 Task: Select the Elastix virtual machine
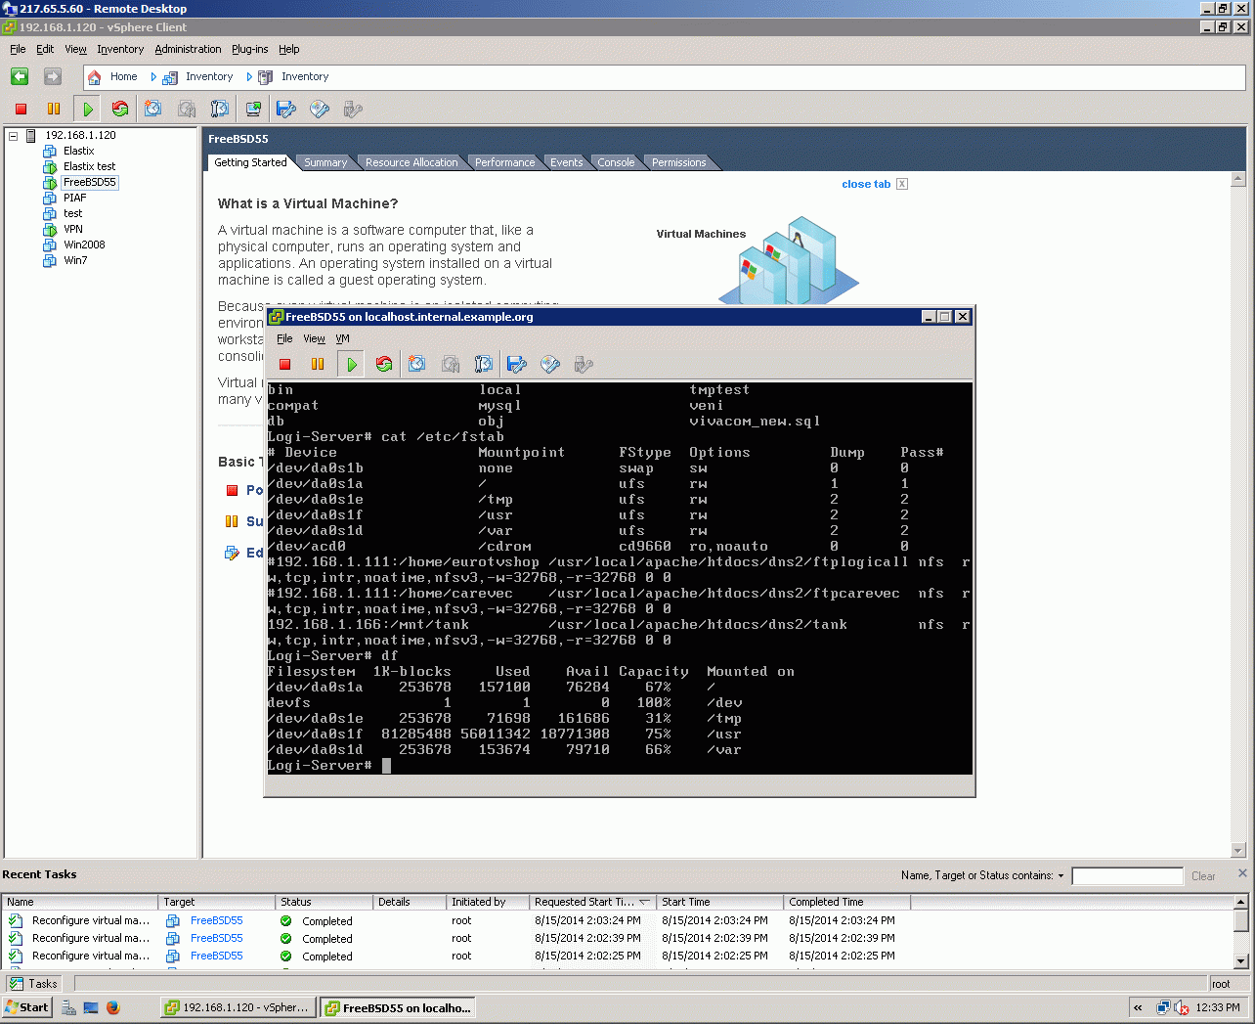tap(78, 152)
